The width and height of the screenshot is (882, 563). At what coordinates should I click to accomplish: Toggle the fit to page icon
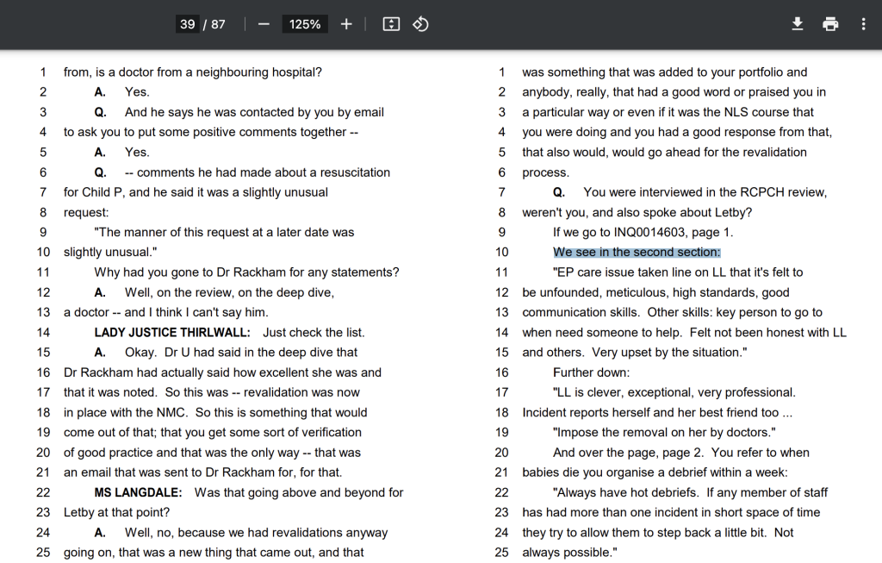point(391,24)
